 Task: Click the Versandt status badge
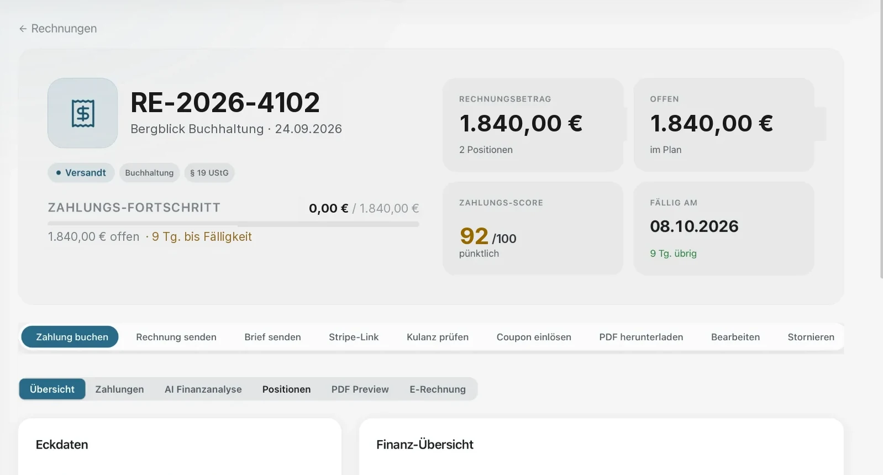coord(81,173)
